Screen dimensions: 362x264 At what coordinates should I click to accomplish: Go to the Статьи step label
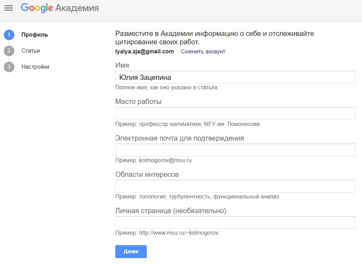[x=30, y=51]
